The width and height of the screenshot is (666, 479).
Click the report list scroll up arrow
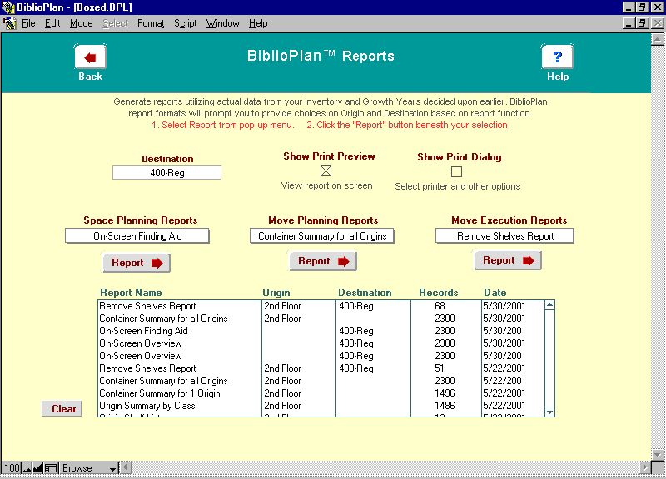(x=549, y=305)
